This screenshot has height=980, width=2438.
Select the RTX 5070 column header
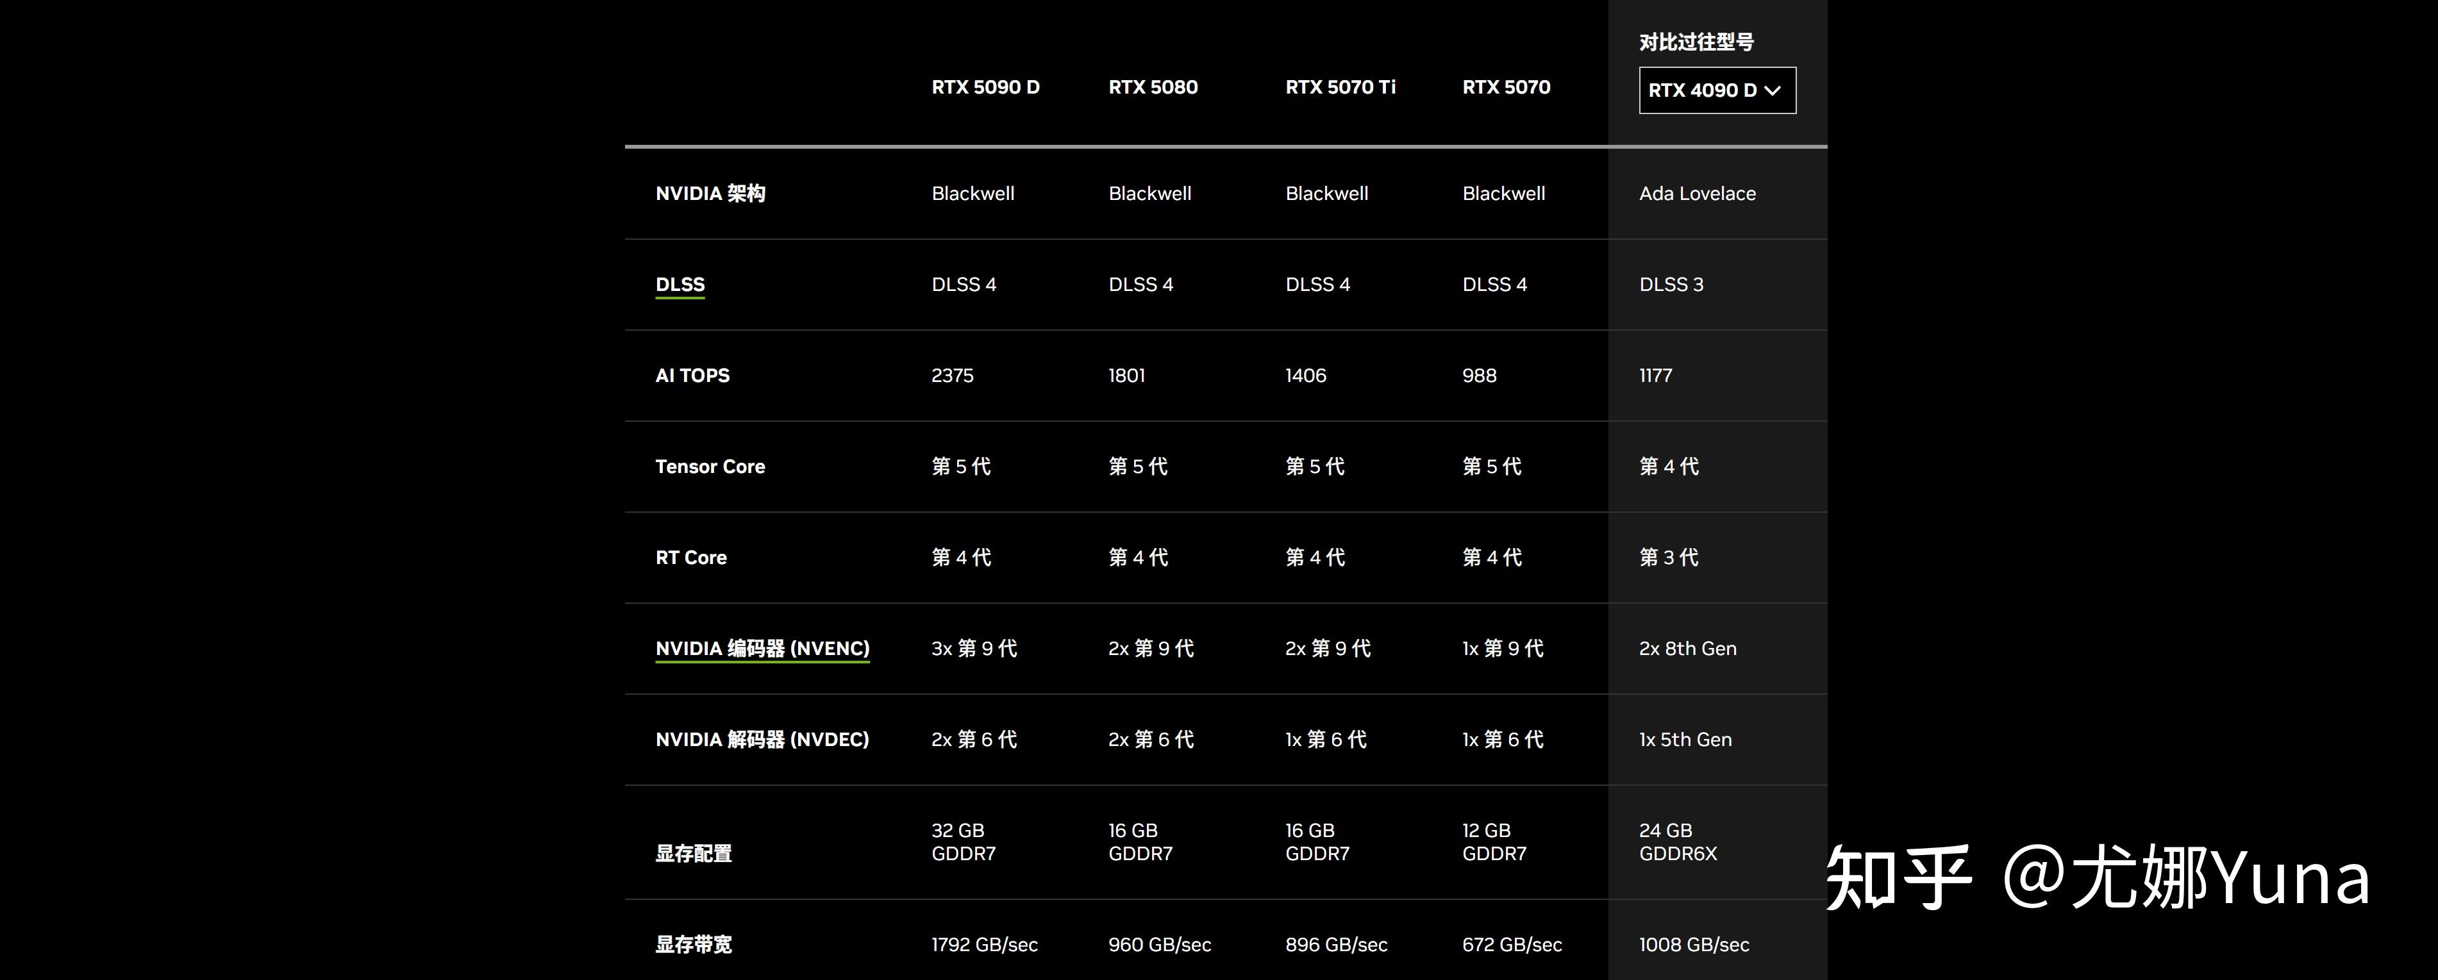tap(1506, 87)
